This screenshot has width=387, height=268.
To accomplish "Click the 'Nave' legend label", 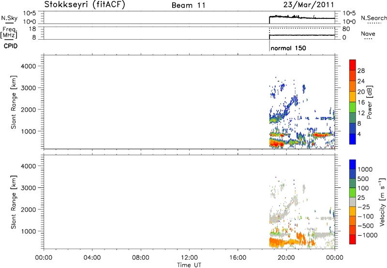I will 368,33.
